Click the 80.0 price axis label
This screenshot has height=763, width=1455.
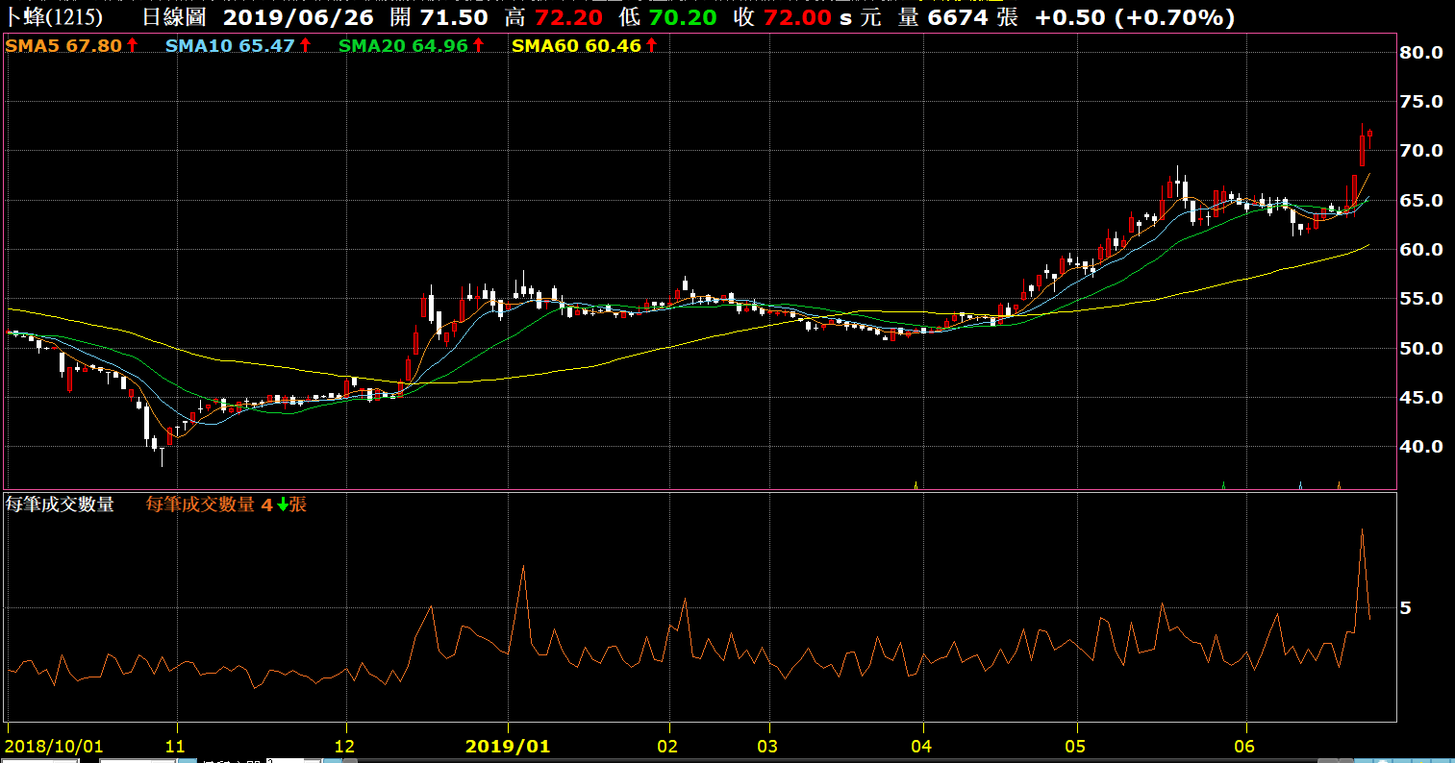pyautogui.click(x=1420, y=53)
